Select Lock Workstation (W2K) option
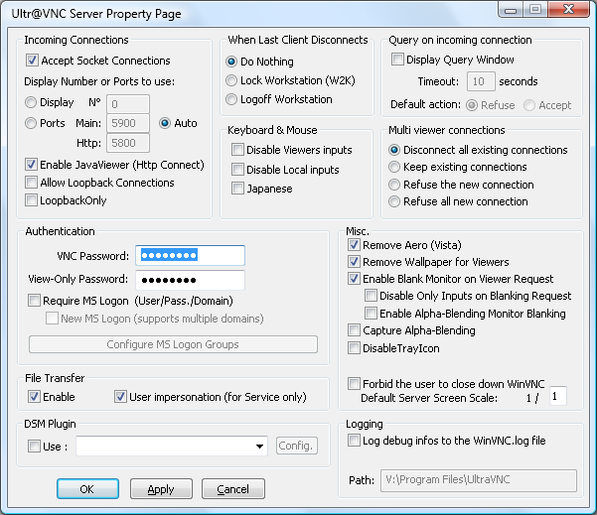Image resolution: width=597 pixels, height=515 pixels. tap(231, 80)
